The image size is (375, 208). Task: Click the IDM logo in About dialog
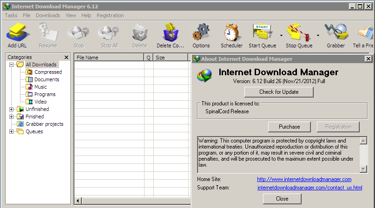tap(204, 76)
